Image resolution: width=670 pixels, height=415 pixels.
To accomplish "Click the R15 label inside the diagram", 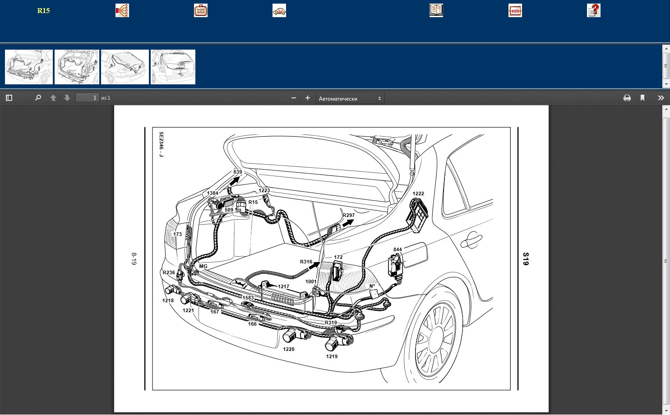I will point(253,203).
